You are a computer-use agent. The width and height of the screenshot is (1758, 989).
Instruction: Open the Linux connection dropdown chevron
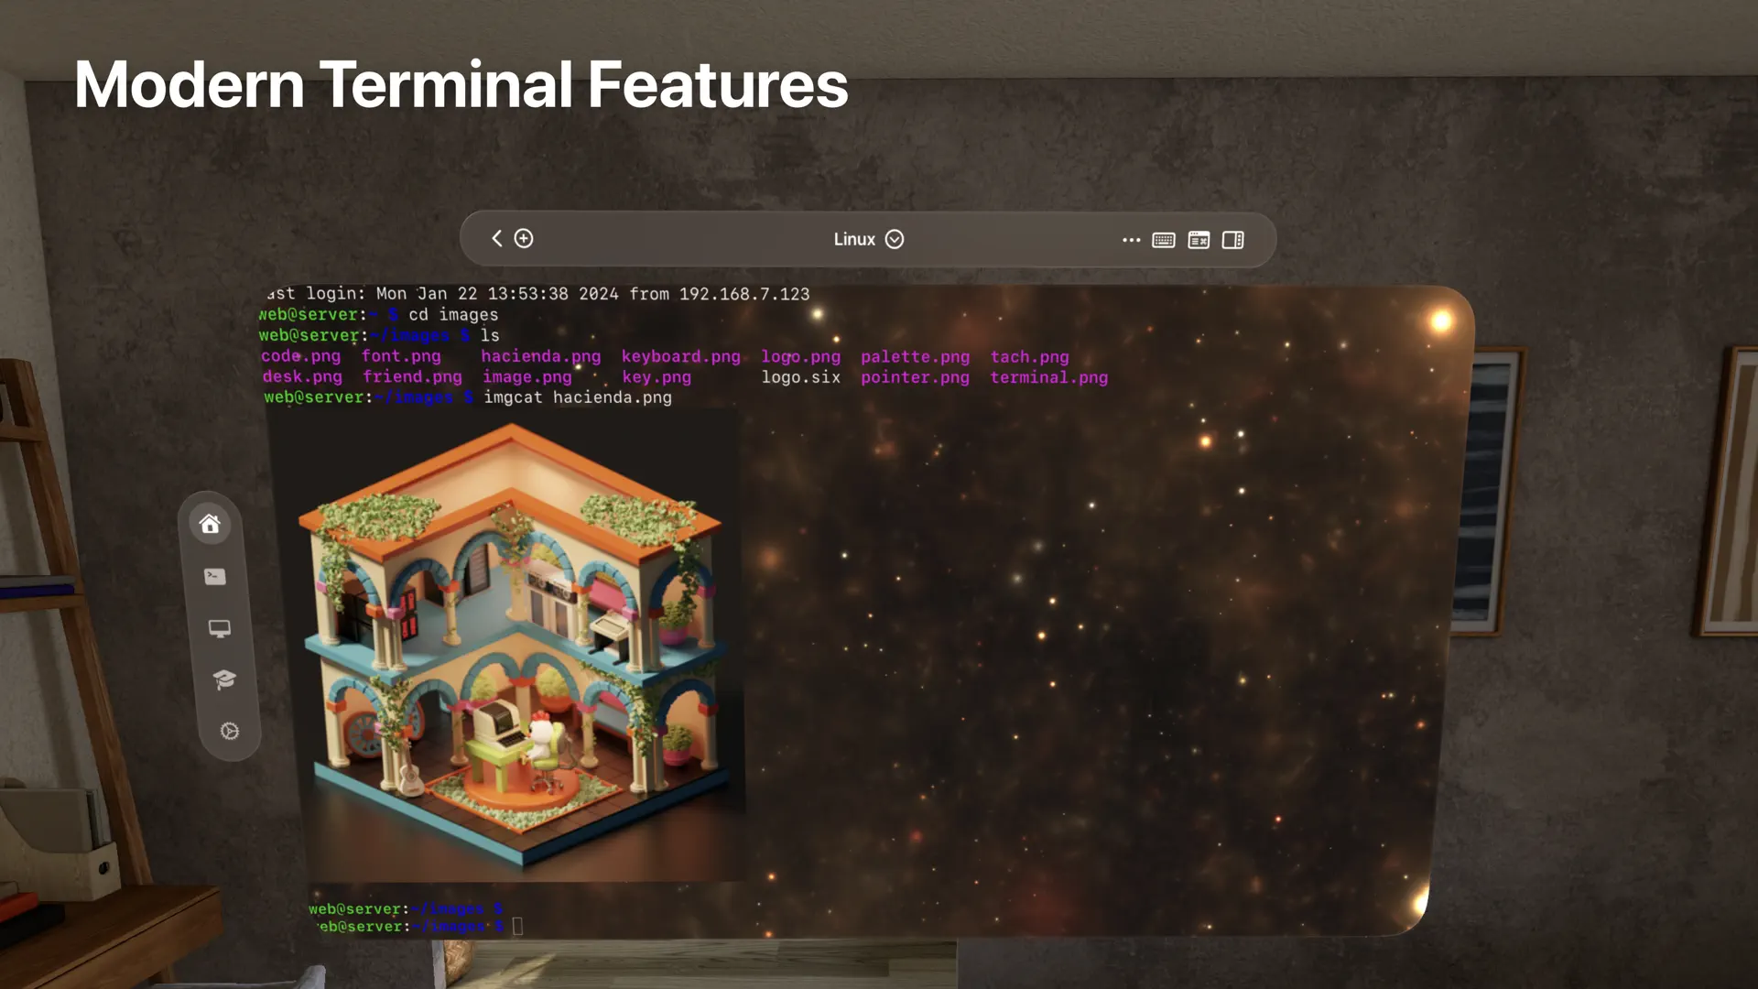point(895,239)
